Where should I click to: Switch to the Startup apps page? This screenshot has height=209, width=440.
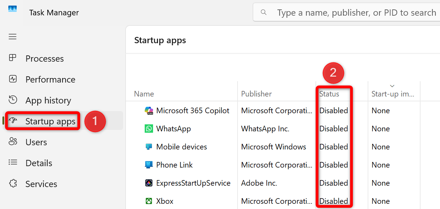50,121
